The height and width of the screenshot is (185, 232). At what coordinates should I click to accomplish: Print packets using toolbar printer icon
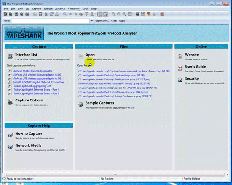(57, 14)
